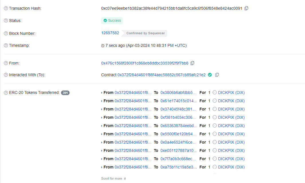Screen dimensions: 305x183
Task: Expand transfer row to 0x3806b6abfdbb5
Action: 102,93
